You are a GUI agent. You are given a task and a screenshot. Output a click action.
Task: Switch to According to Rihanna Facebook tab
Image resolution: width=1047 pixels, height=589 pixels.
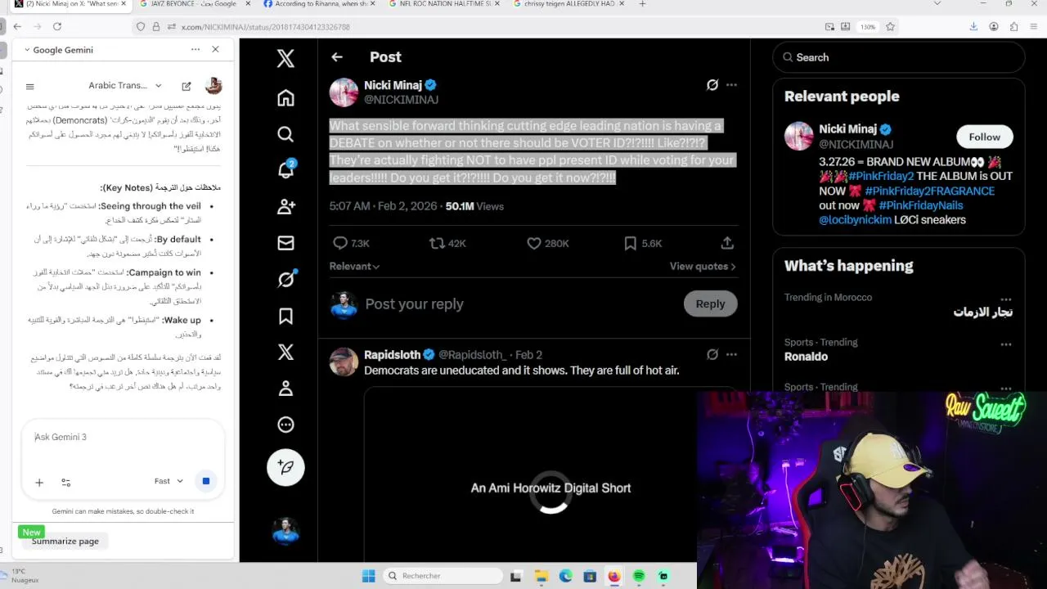click(x=317, y=4)
